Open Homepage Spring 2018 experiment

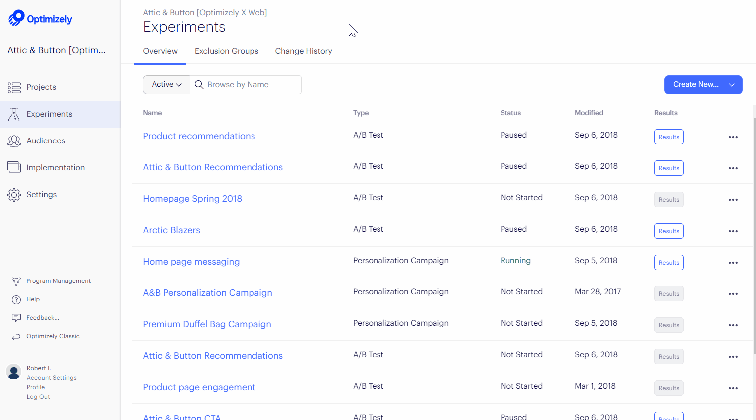pos(192,199)
